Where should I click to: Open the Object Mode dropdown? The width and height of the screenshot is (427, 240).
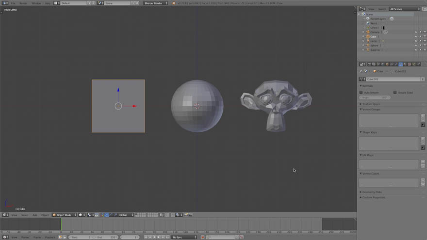(x=64, y=215)
